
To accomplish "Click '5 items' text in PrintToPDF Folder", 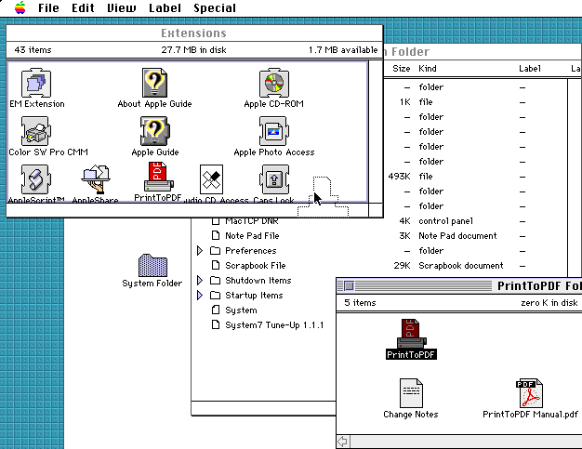I will 360,303.
